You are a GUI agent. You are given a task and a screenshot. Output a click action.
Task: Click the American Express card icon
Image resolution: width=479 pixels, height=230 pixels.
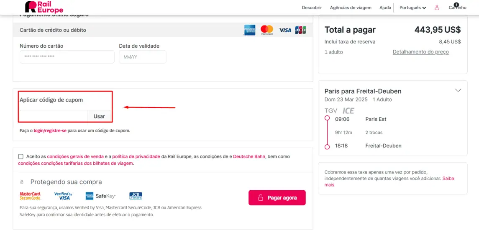[x=250, y=30]
